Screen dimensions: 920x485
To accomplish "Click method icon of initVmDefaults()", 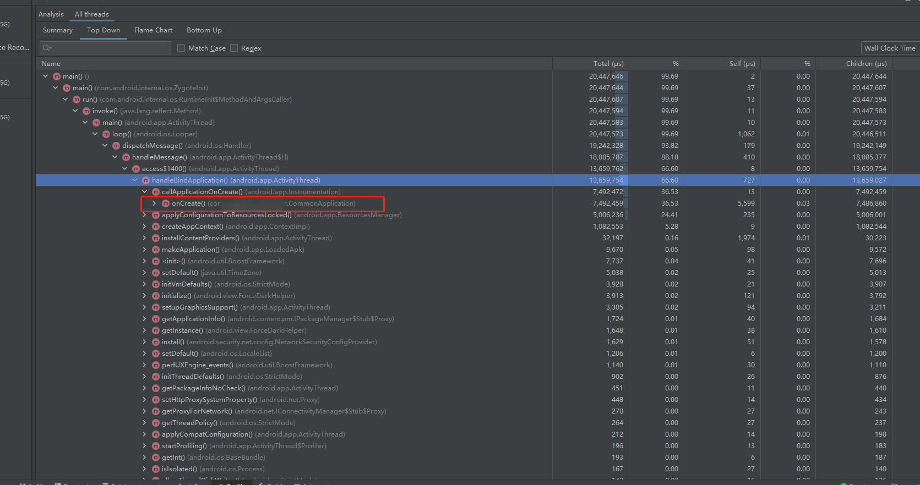I will coord(156,284).
